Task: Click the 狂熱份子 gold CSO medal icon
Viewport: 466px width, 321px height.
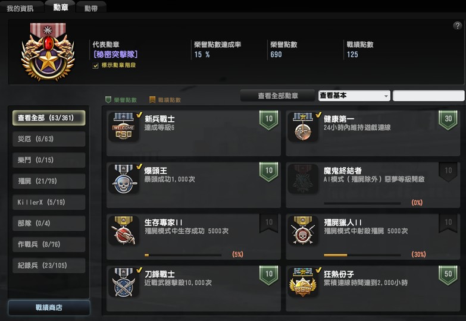Action: pyautogui.click(x=303, y=282)
